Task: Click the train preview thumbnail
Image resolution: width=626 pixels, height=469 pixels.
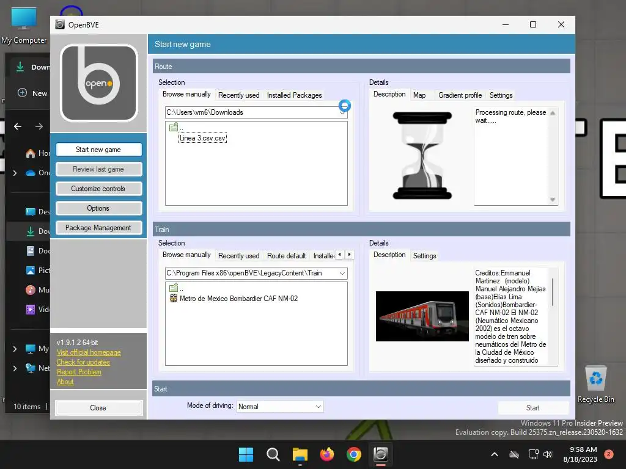Action: [x=422, y=316]
